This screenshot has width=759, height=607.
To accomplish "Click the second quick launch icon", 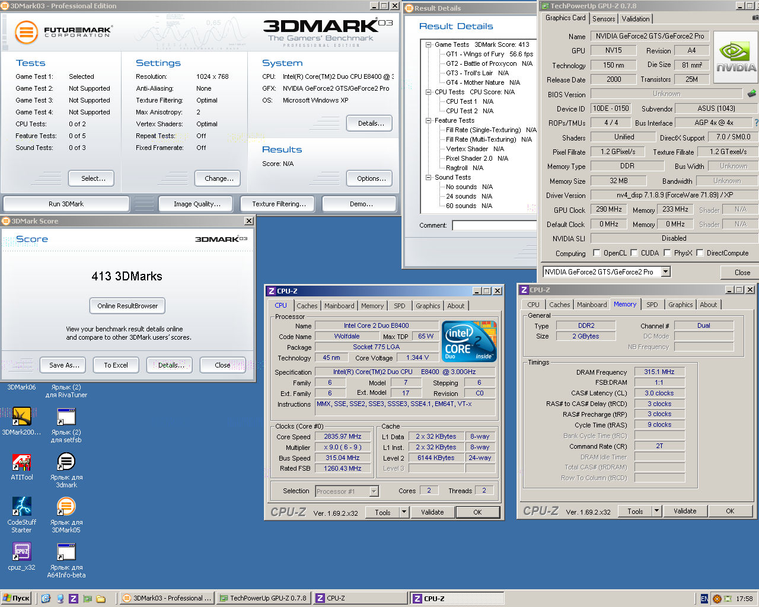I will (x=60, y=599).
